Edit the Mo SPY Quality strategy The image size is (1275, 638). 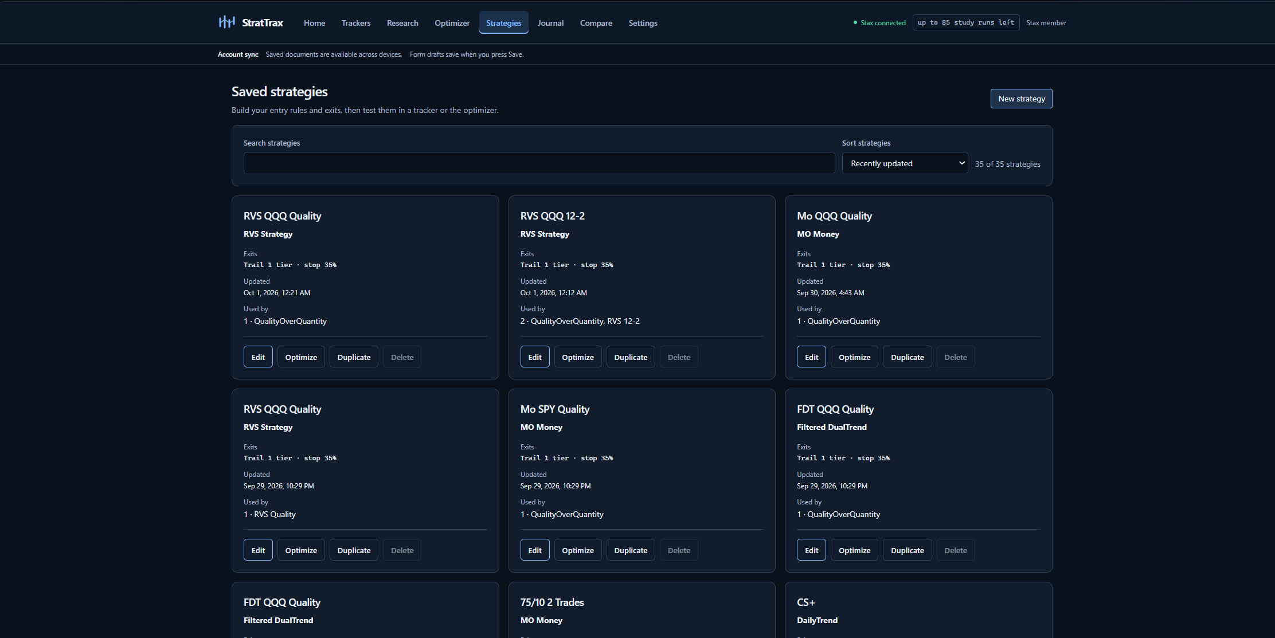click(535, 550)
